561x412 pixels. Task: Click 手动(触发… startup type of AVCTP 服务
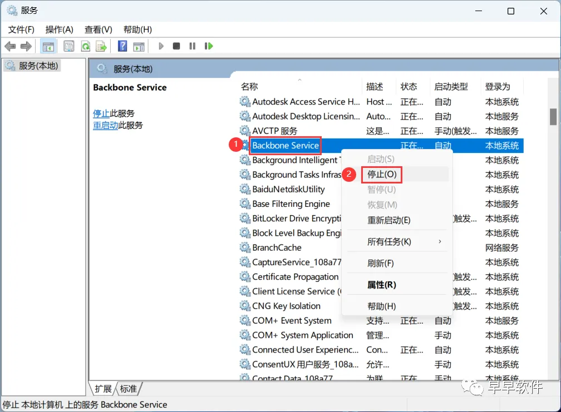point(455,131)
